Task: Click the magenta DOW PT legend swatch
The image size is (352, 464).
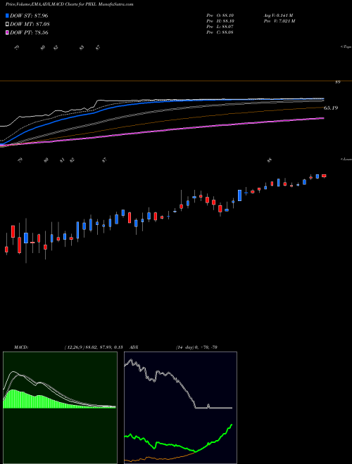Action: (8, 32)
